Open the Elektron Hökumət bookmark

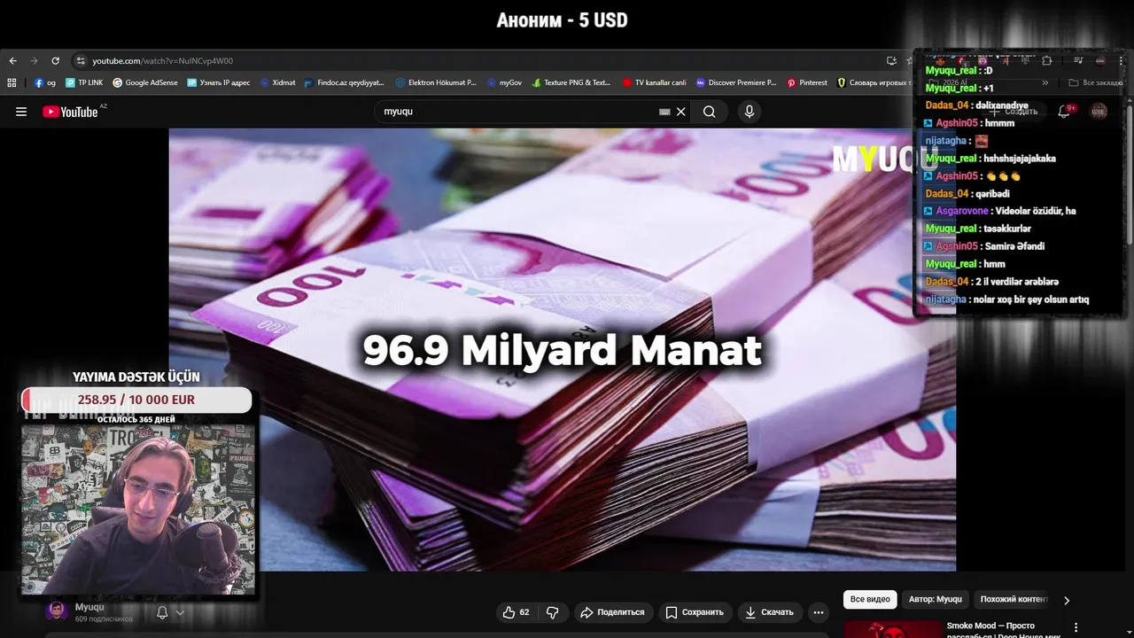click(436, 82)
